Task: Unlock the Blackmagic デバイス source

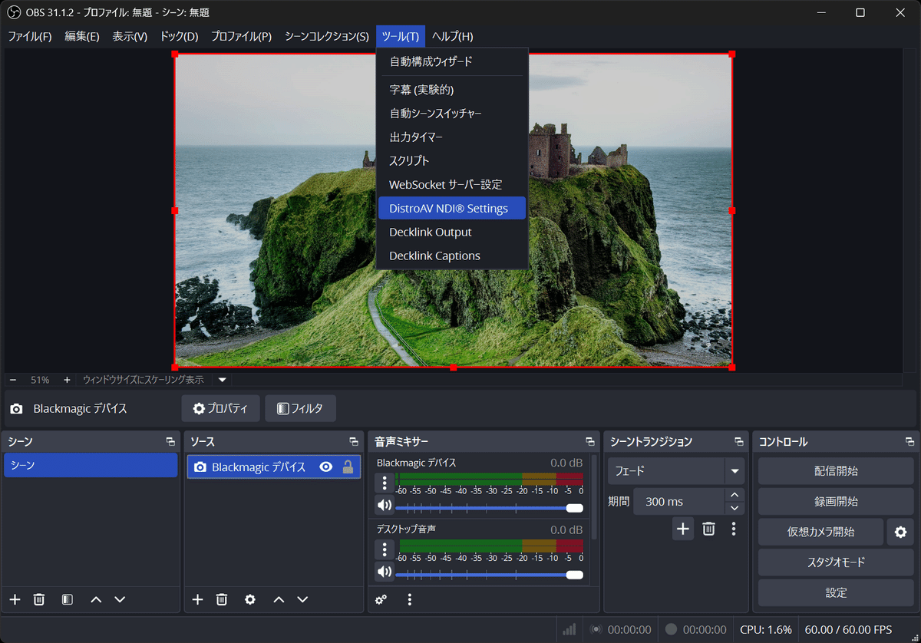Action: coord(347,467)
